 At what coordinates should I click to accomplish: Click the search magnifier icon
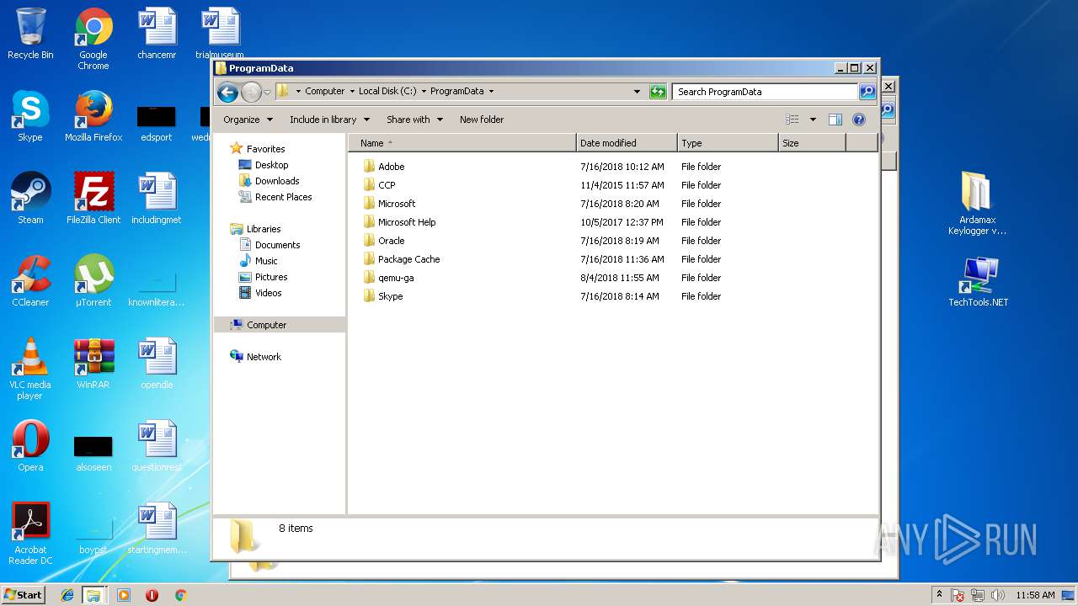pyautogui.click(x=867, y=92)
